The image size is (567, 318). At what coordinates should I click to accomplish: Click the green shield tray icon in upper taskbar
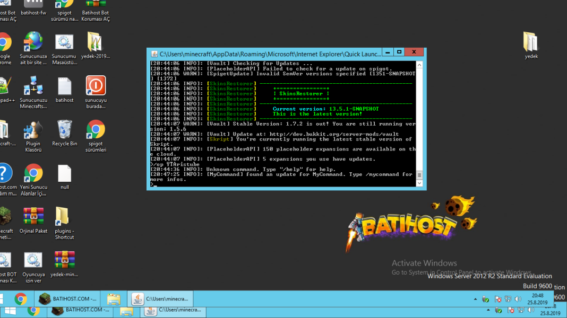(x=486, y=299)
